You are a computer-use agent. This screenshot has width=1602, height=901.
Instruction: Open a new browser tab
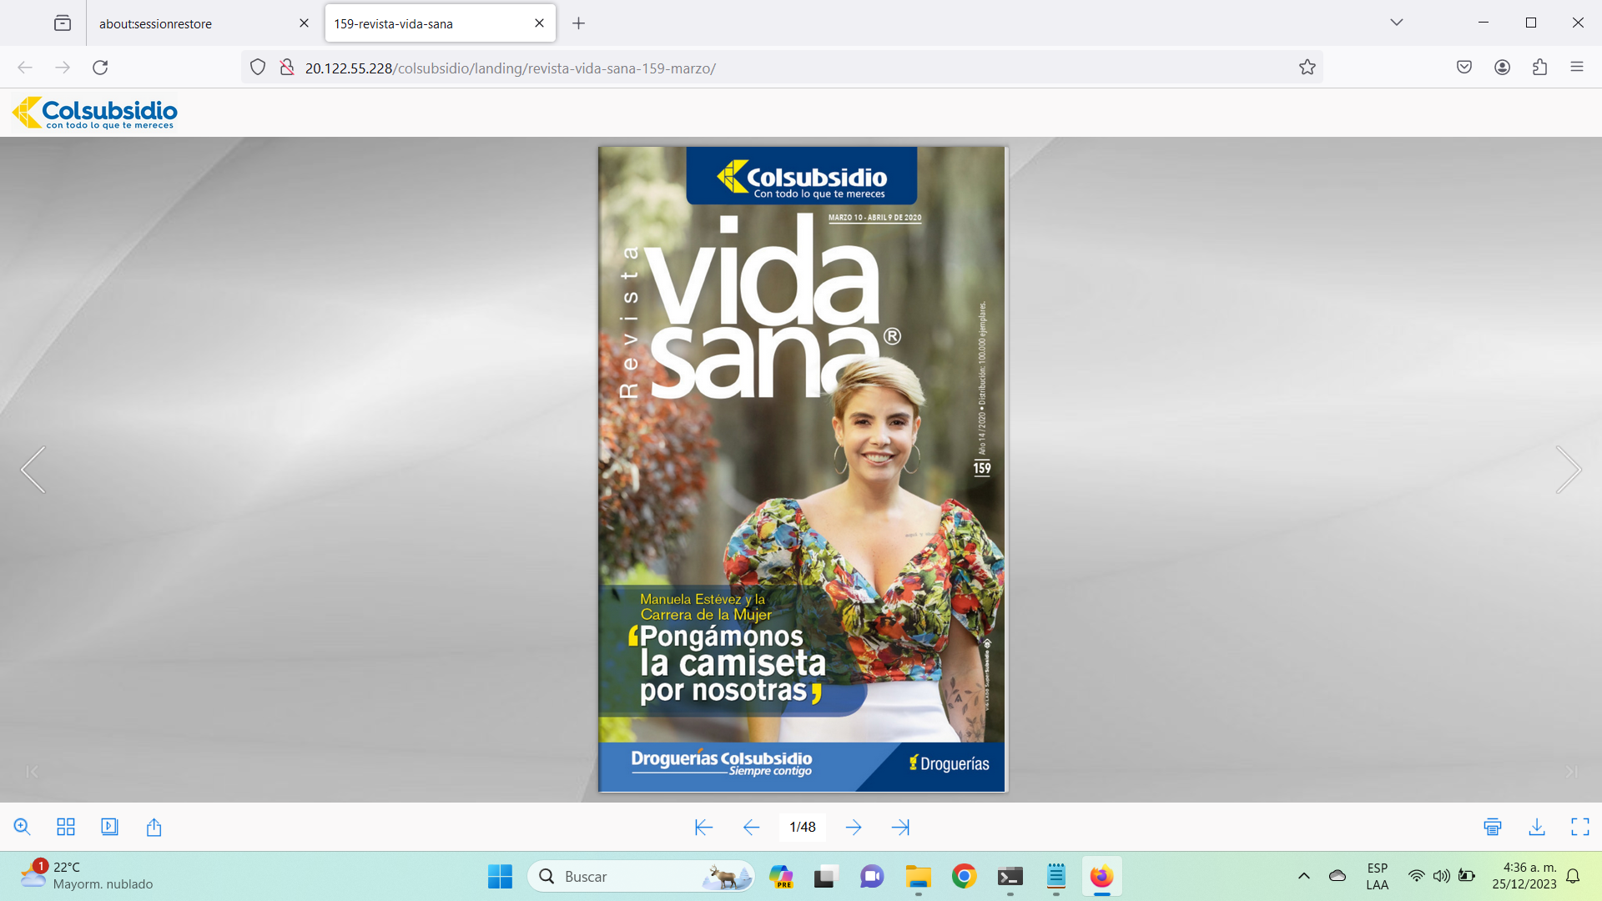[578, 23]
